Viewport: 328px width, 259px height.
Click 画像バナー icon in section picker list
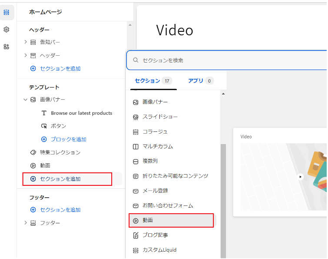(136, 102)
